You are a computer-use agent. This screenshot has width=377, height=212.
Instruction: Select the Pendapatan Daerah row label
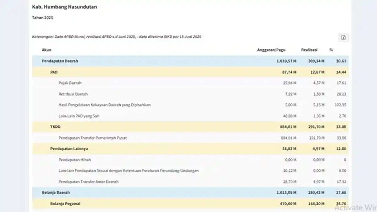click(x=60, y=61)
